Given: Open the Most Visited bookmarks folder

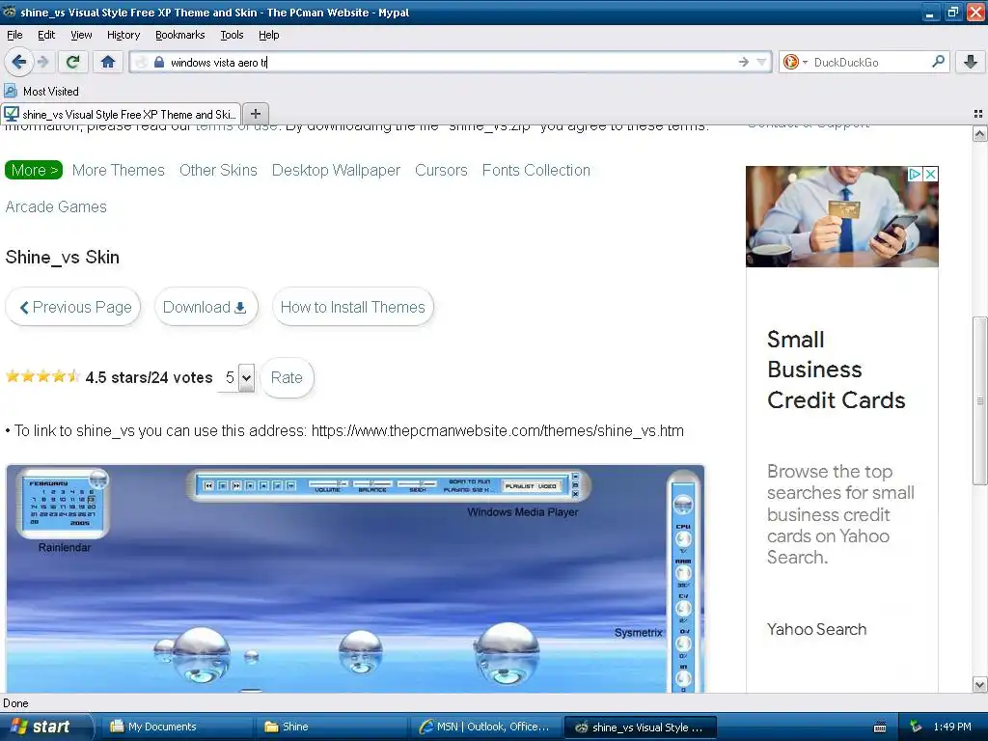Looking at the screenshot, I should [x=41, y=92].
